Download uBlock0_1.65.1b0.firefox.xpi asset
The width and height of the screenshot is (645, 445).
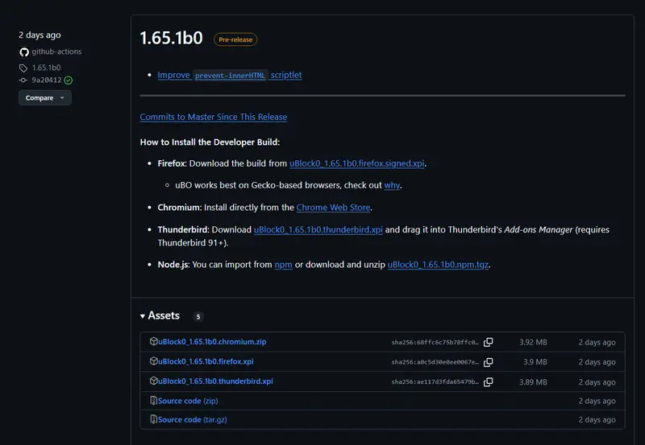[x=206, y=361]
